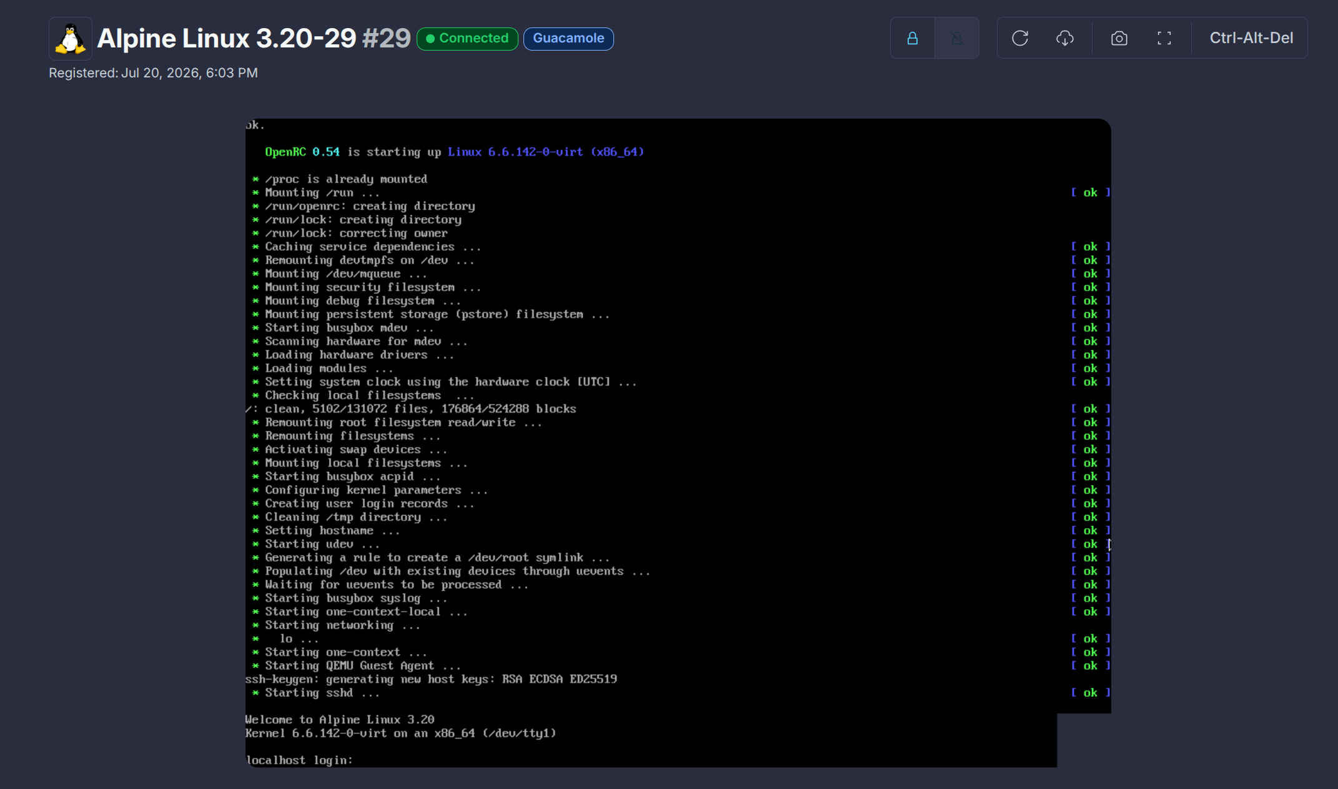Image resolution: width=1338 pixels, height=789 pixels.
Task: Click the Starting busybox mdev line
Action: 343,328
